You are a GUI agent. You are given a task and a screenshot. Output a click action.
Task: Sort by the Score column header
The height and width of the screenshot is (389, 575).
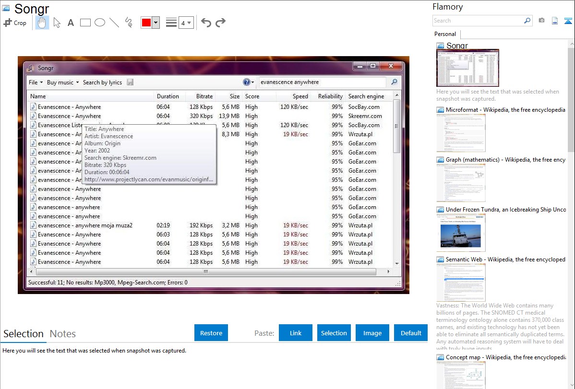click(259, 96)
